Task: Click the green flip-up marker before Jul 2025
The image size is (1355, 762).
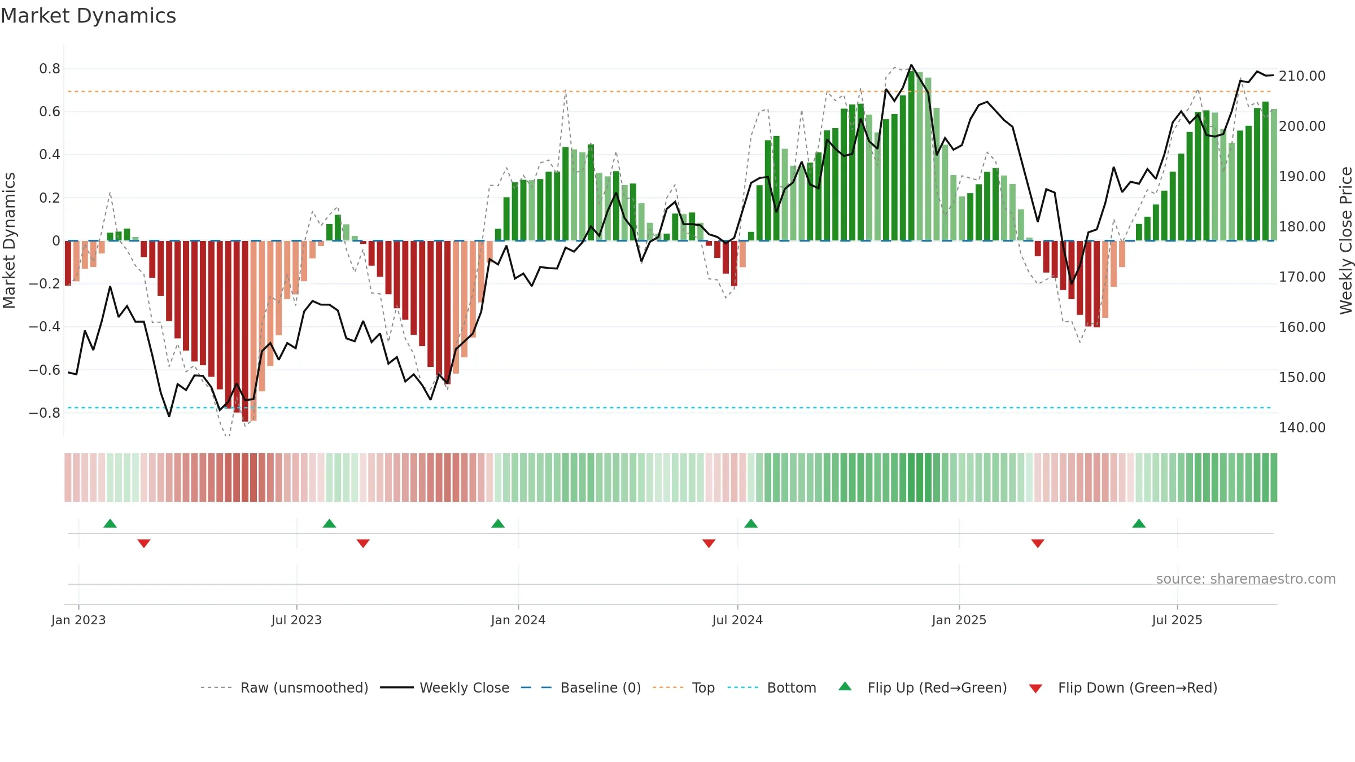Action: [x=1139, y=523]
